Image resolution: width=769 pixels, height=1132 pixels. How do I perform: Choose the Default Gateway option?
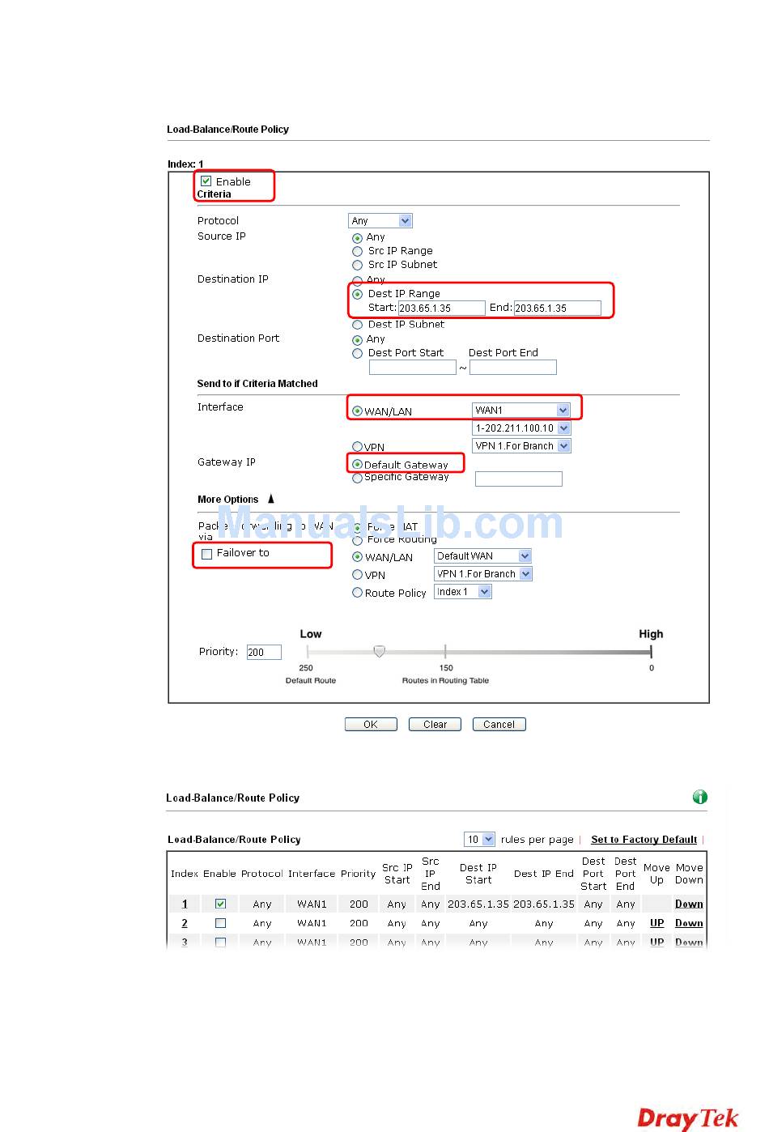357,465
